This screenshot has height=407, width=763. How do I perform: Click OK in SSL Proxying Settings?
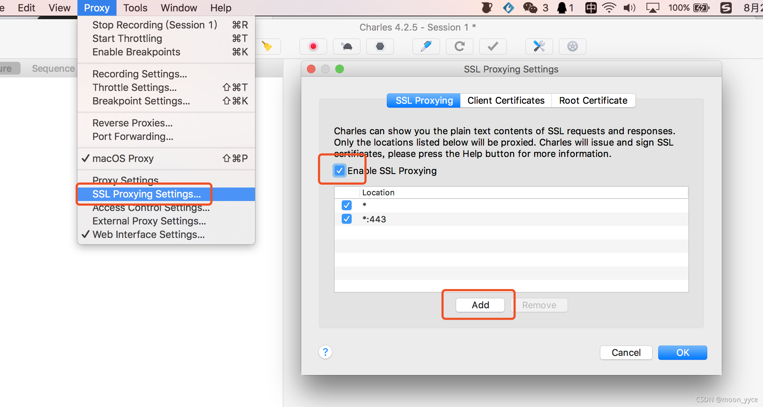point(682,353)
